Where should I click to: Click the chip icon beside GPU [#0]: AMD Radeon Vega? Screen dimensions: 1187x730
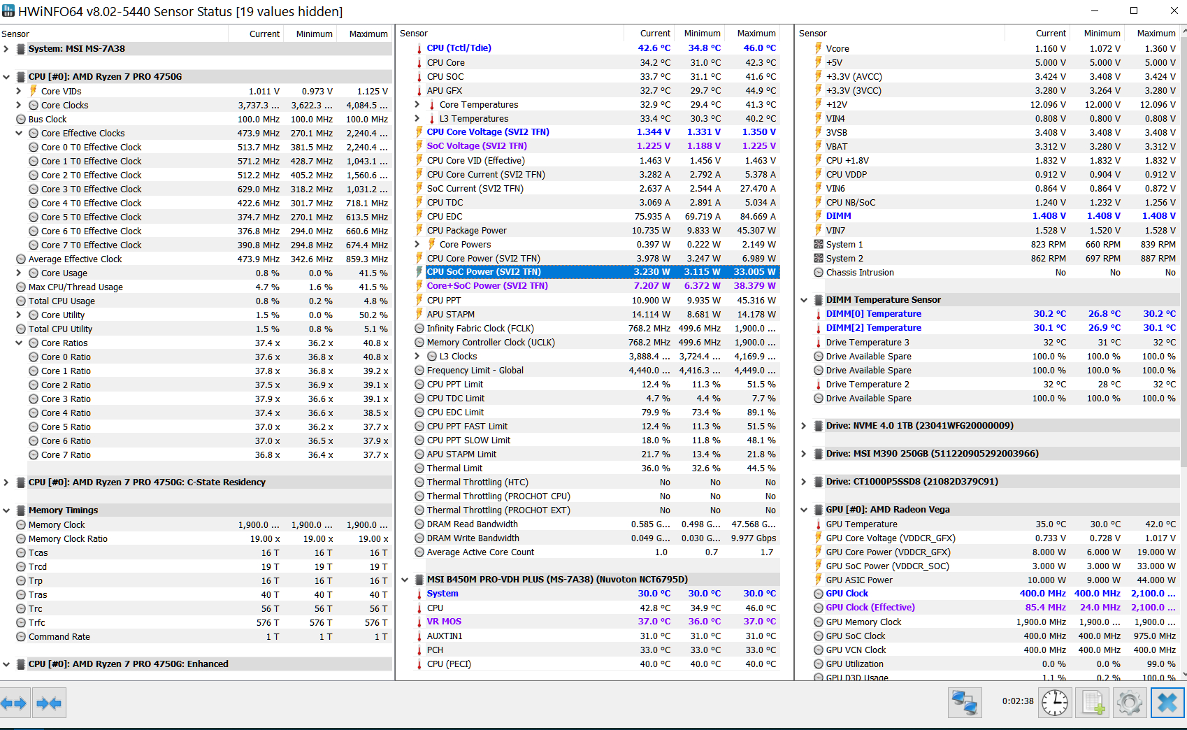(819, 510)
